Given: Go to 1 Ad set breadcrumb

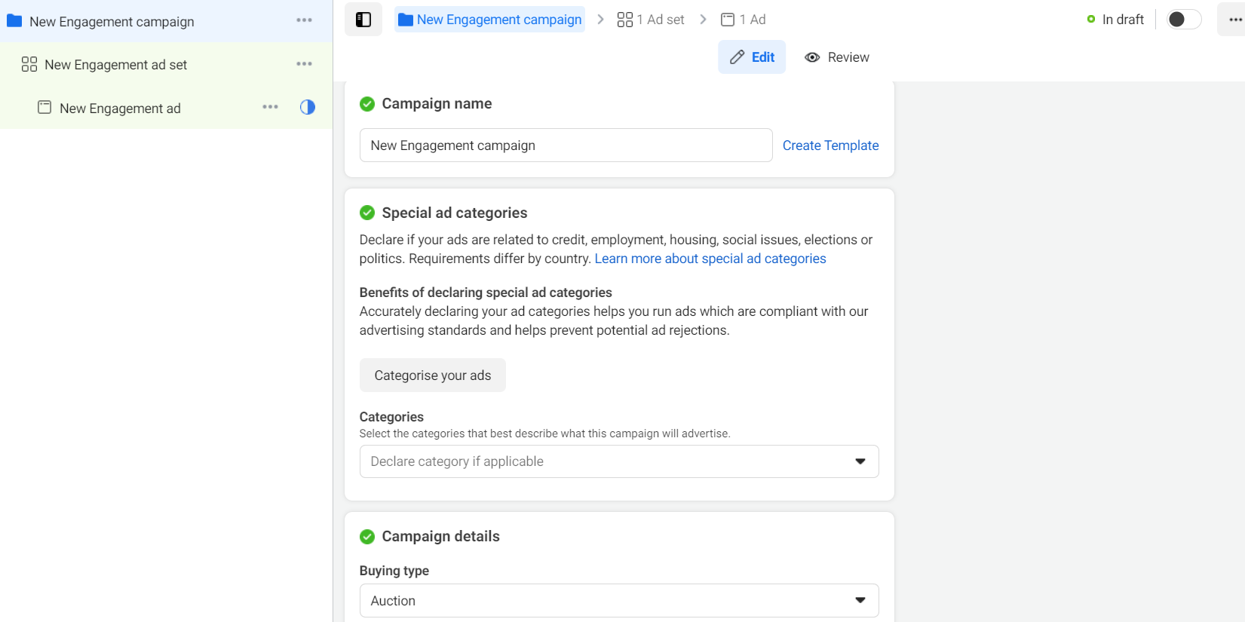Looking at the screenshot, I should pos(651,20).
